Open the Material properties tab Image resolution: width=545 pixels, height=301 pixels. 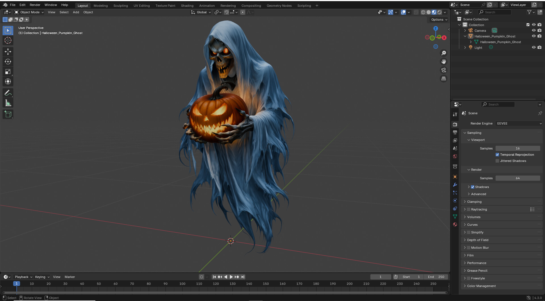[x=455, y=224]
